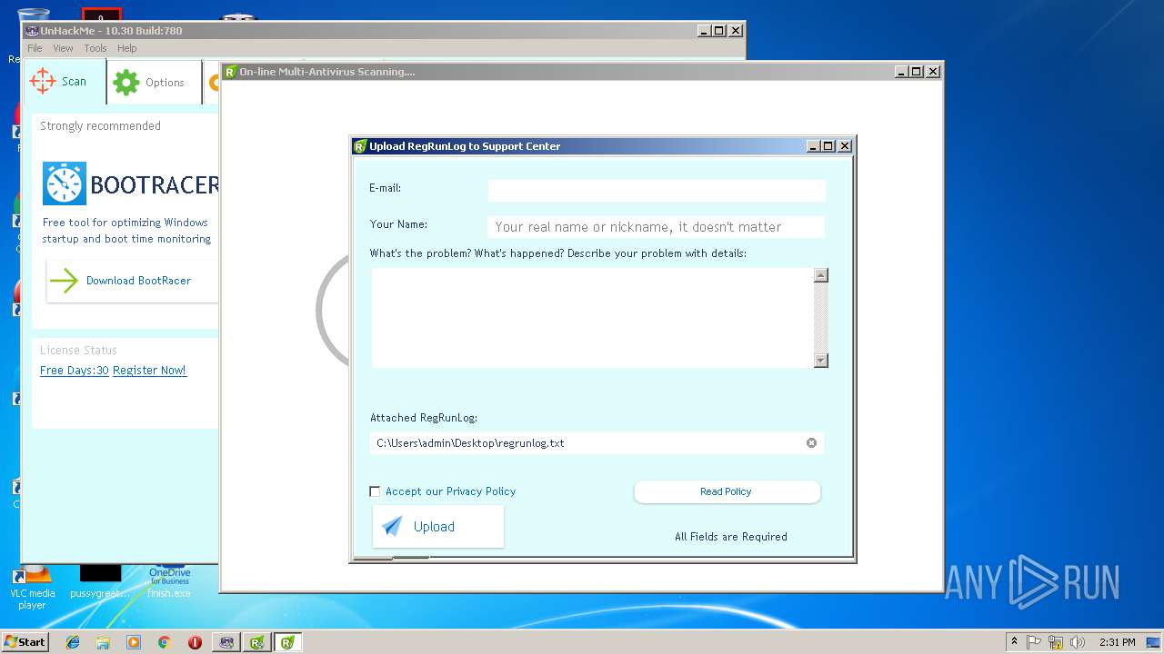Click into the Your Name field

(x=657, y=227)
